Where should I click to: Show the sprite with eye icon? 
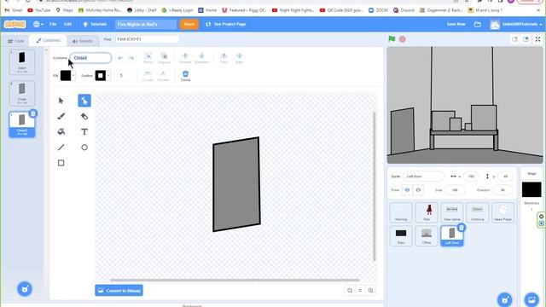pyautogui.click(x=407, y=190)
